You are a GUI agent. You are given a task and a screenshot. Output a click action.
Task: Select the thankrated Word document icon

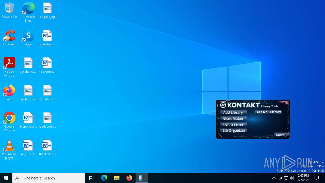(x=47, y=148)
